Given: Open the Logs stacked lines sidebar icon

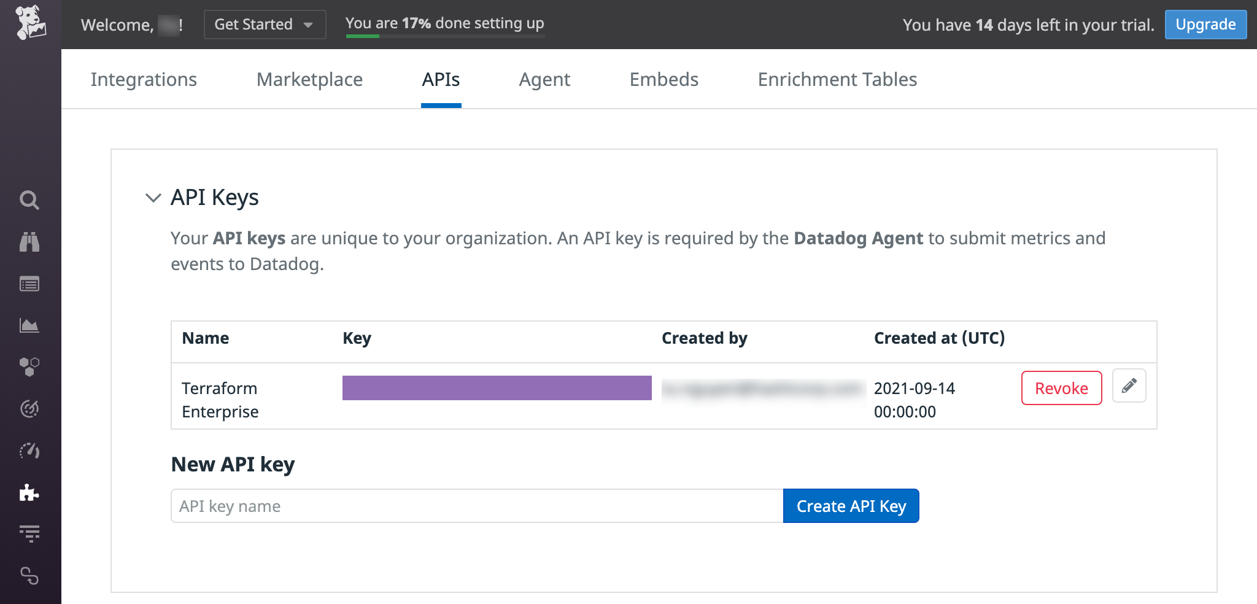Looking at the screenshot, I should [29, 534].
